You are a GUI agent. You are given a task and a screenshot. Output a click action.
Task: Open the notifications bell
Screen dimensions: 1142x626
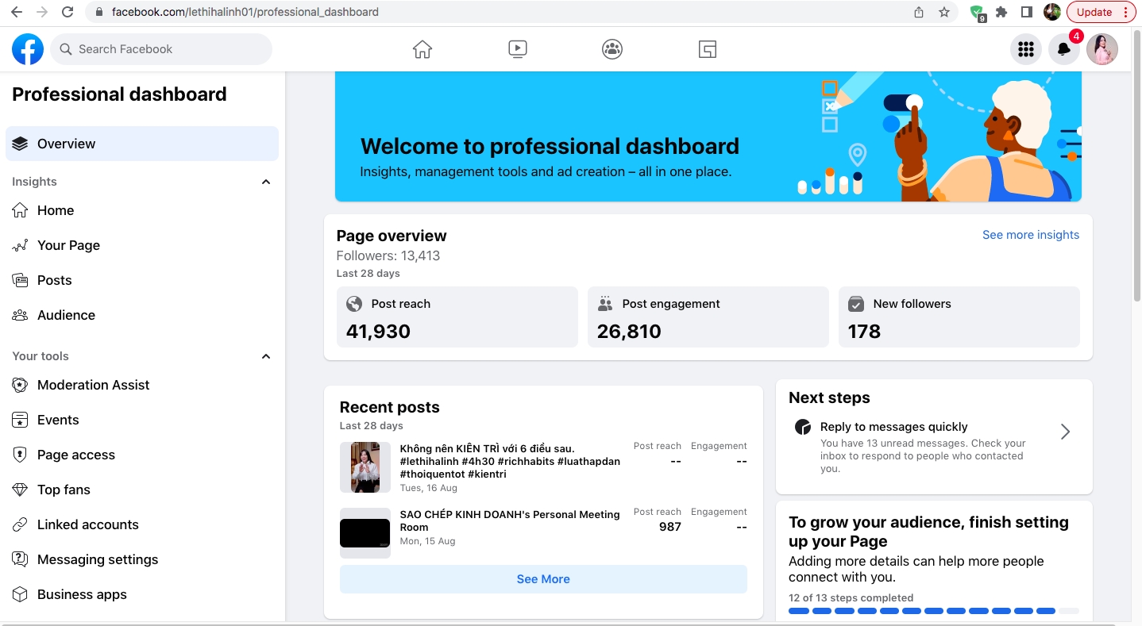[x=1064, y=49]
